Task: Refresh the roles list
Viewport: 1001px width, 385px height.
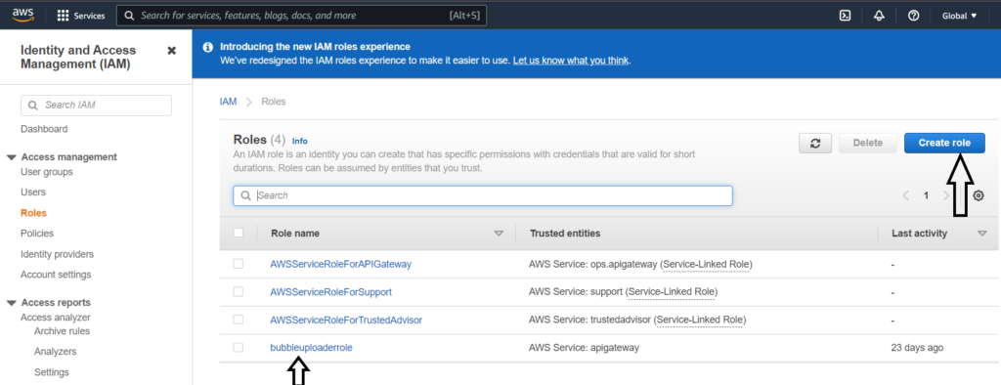Action: pyautogui.click(x=815, y=143)
